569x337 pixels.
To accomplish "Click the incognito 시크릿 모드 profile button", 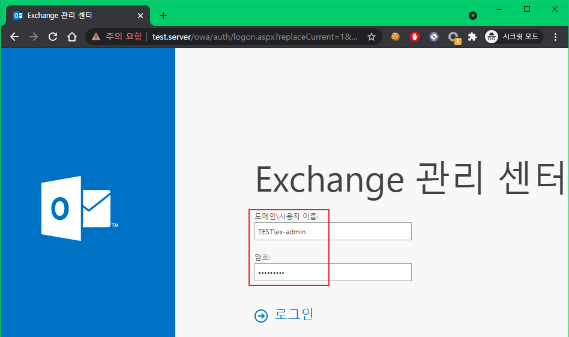I will pos(513,37).
